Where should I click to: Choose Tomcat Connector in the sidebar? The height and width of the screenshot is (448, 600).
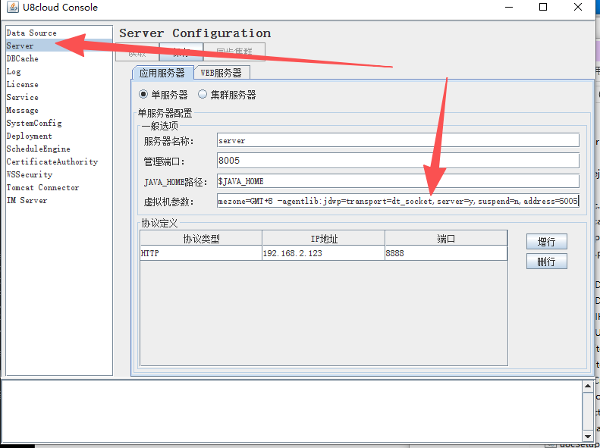[x=42, y=188]
